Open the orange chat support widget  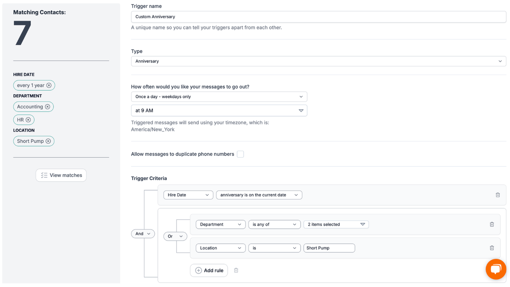tap(496, 269)
